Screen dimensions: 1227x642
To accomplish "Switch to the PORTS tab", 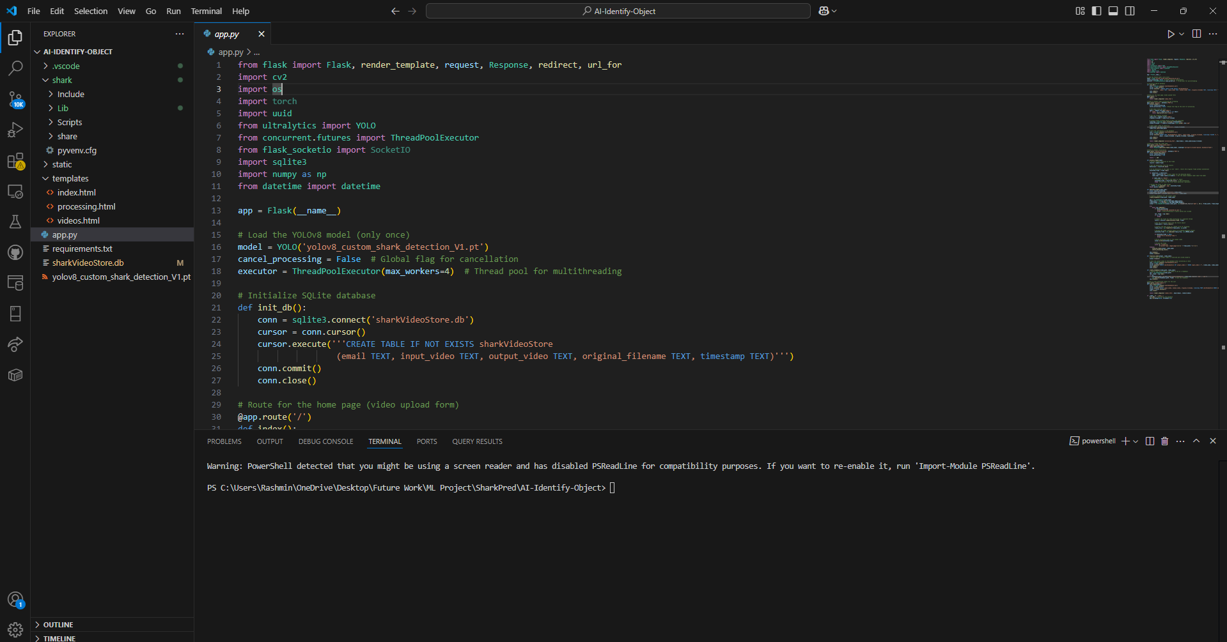I will coord(427,441).
